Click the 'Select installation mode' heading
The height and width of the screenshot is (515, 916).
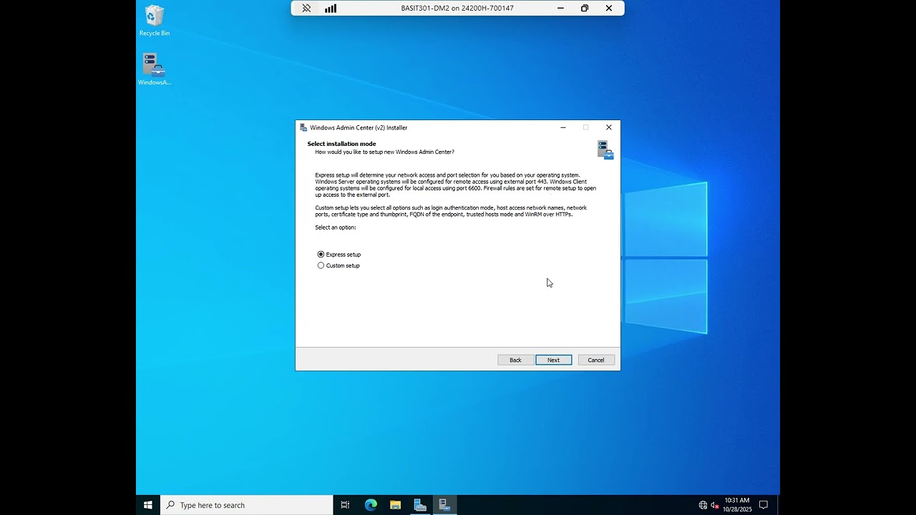pos(341,144)
